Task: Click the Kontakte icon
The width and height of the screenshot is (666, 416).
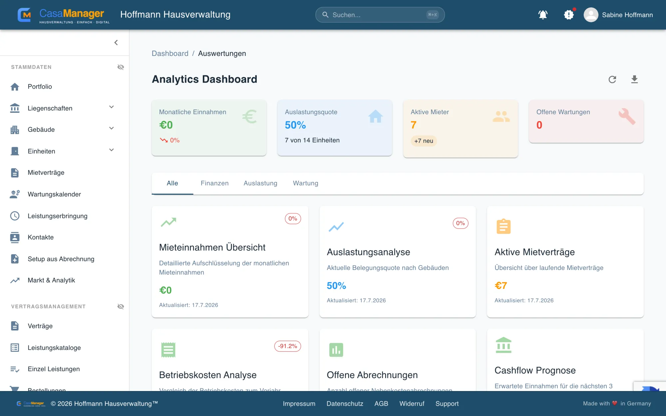Action: 15,237
